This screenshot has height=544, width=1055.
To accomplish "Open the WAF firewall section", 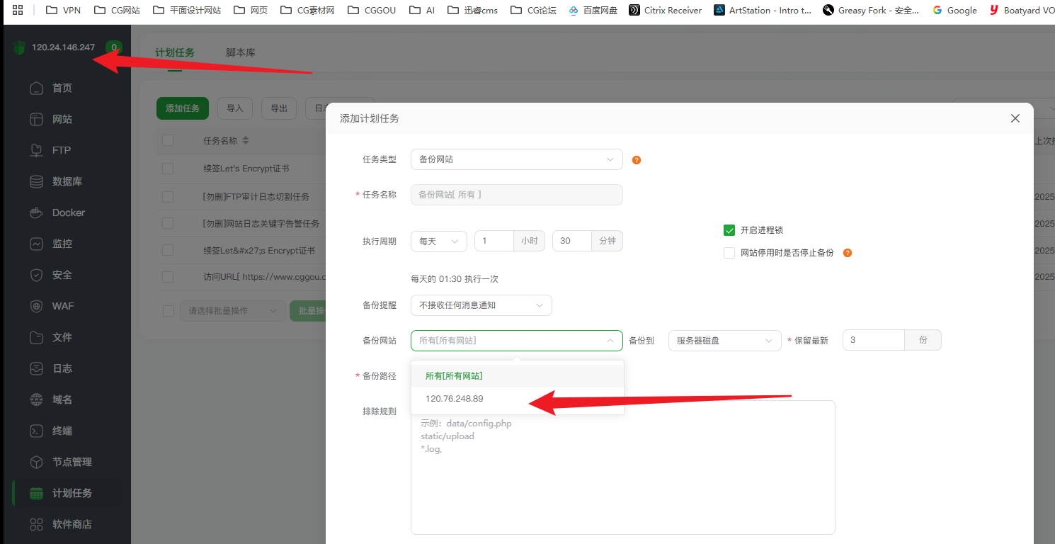I will pos(57,305).
